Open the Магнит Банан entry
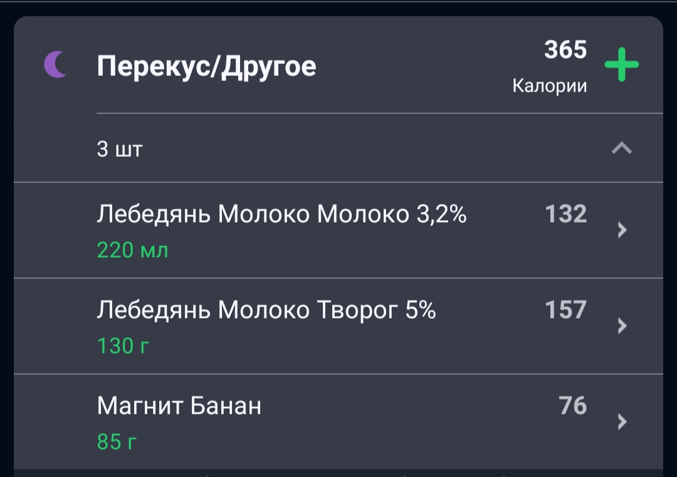The height and width of the screenshot is (477, 677). [x=338, y=422]
